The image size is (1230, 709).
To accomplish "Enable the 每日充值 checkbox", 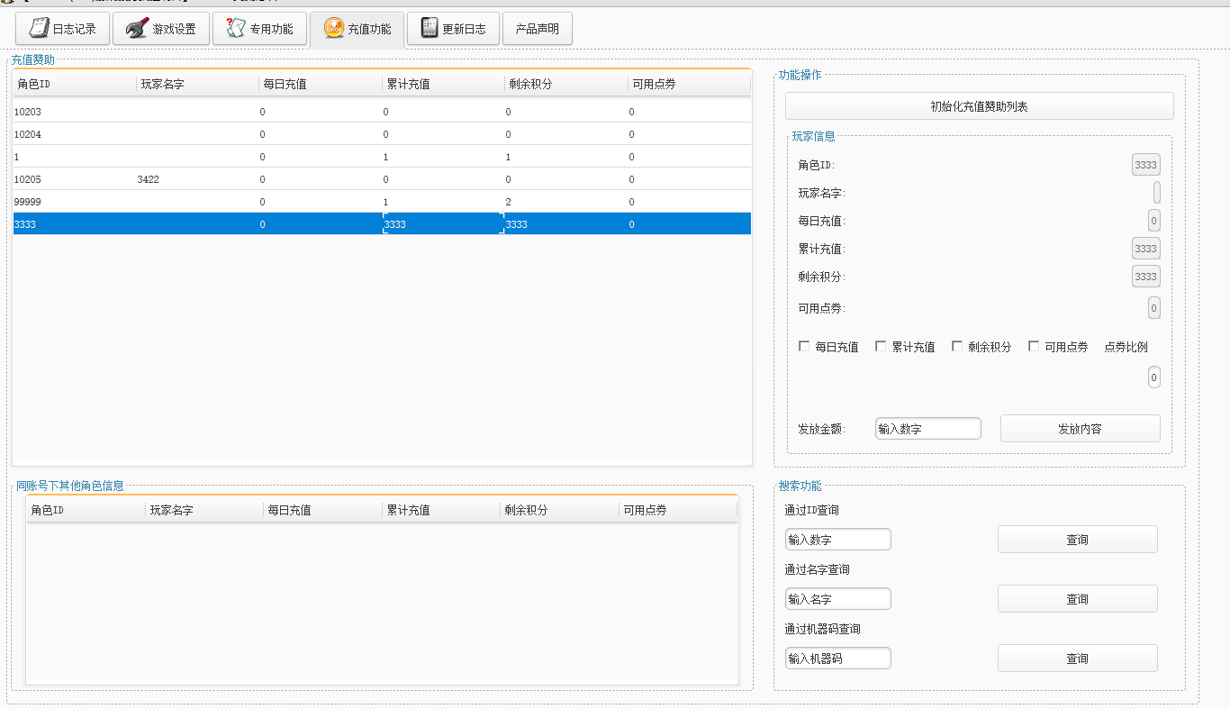I will [804, 346].
